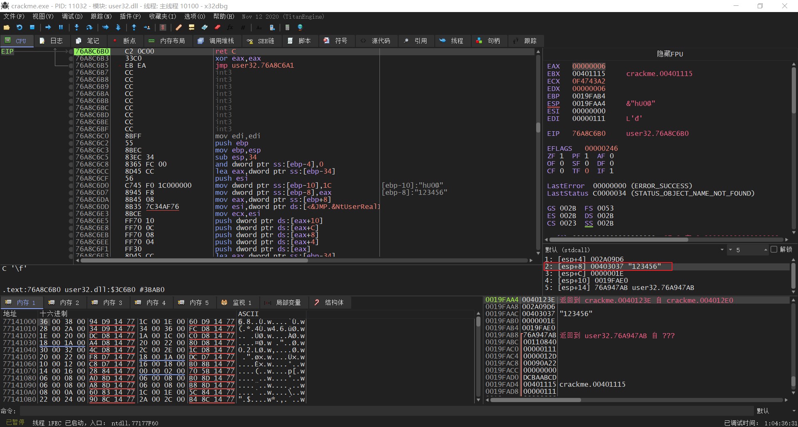Click the step over icon
The height and width of the screenshot is (427, 798).
(89, 27)
